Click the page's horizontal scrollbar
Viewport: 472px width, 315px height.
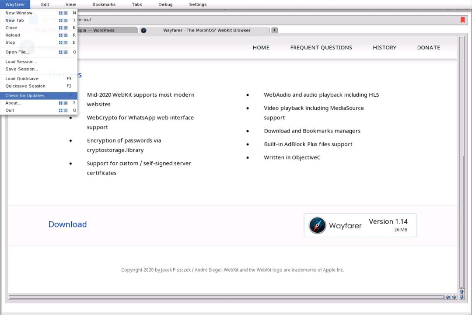[x=226, y=297]
